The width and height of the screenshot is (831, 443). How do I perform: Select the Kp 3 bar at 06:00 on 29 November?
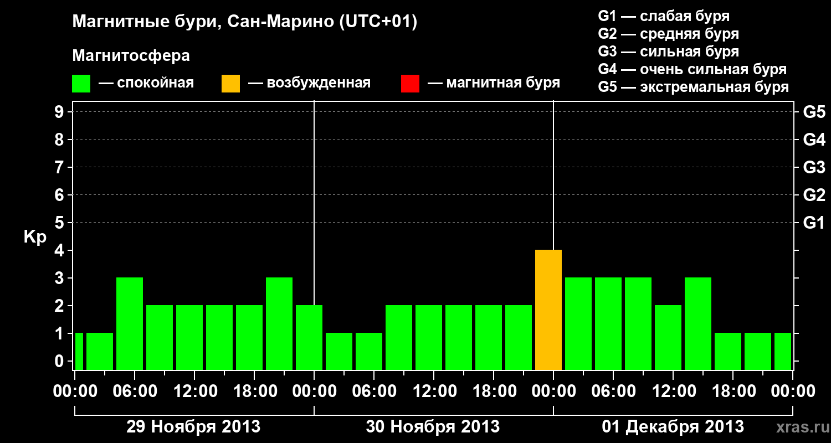[130, 323]
